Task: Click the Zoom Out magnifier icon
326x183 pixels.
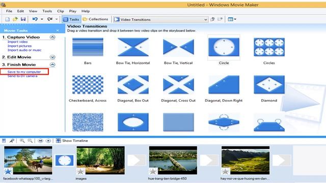Action: point(30,141)
